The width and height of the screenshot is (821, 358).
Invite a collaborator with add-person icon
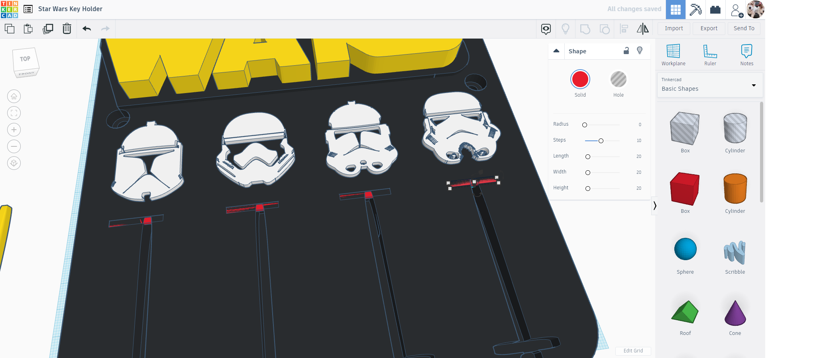click(737, 10)
